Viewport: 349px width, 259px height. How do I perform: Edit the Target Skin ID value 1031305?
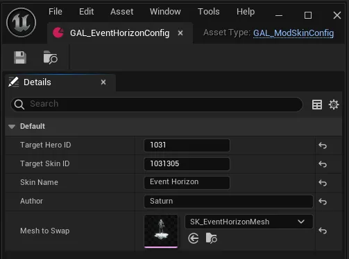[x=187, y=164]
